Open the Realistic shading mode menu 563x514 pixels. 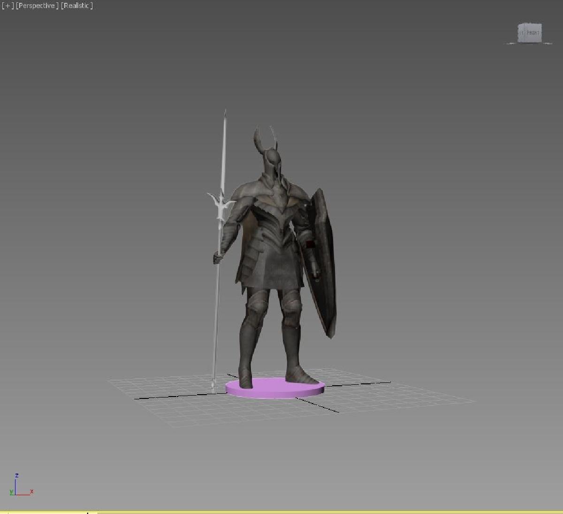click(77, 6)
